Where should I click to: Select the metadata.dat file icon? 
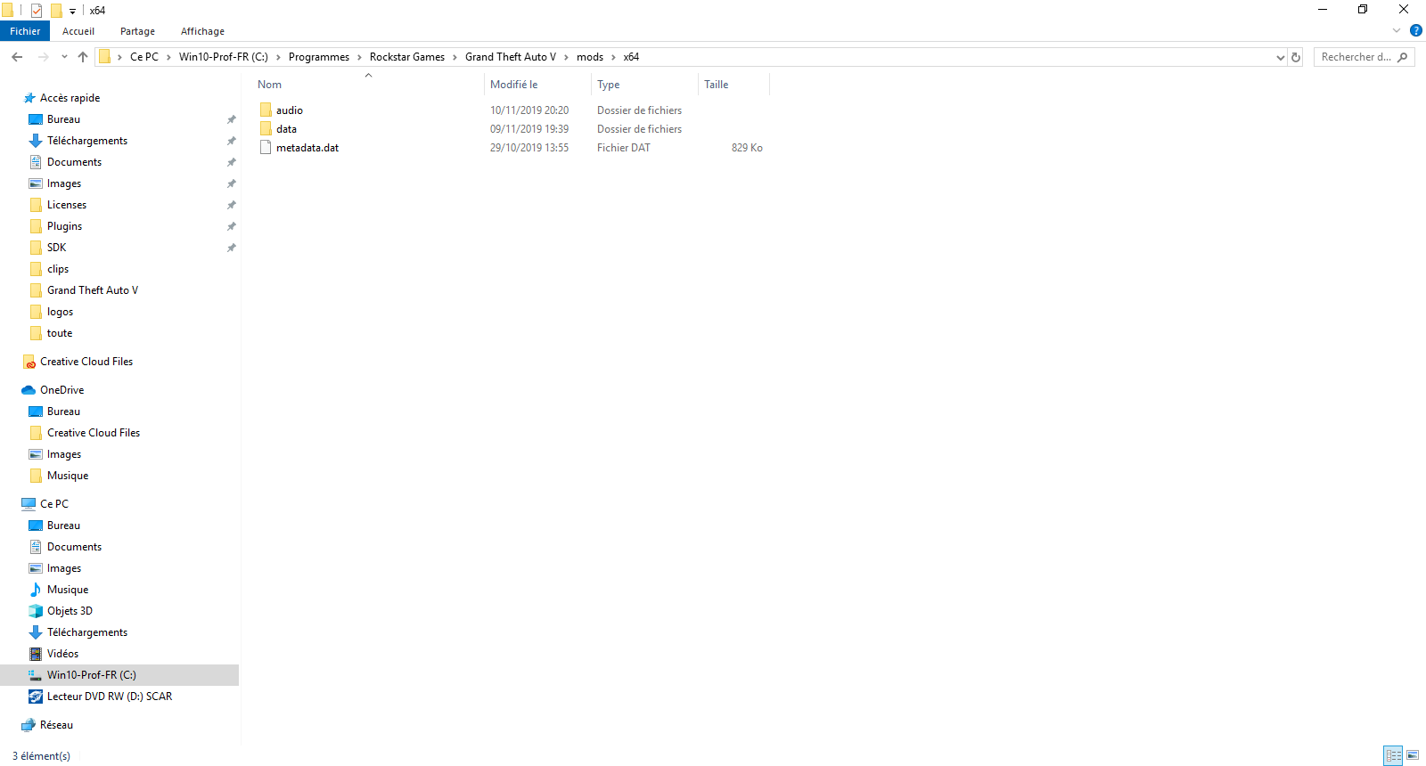(x=266, y=148)
